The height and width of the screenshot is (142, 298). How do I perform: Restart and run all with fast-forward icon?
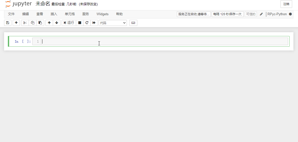pos(94,23)
